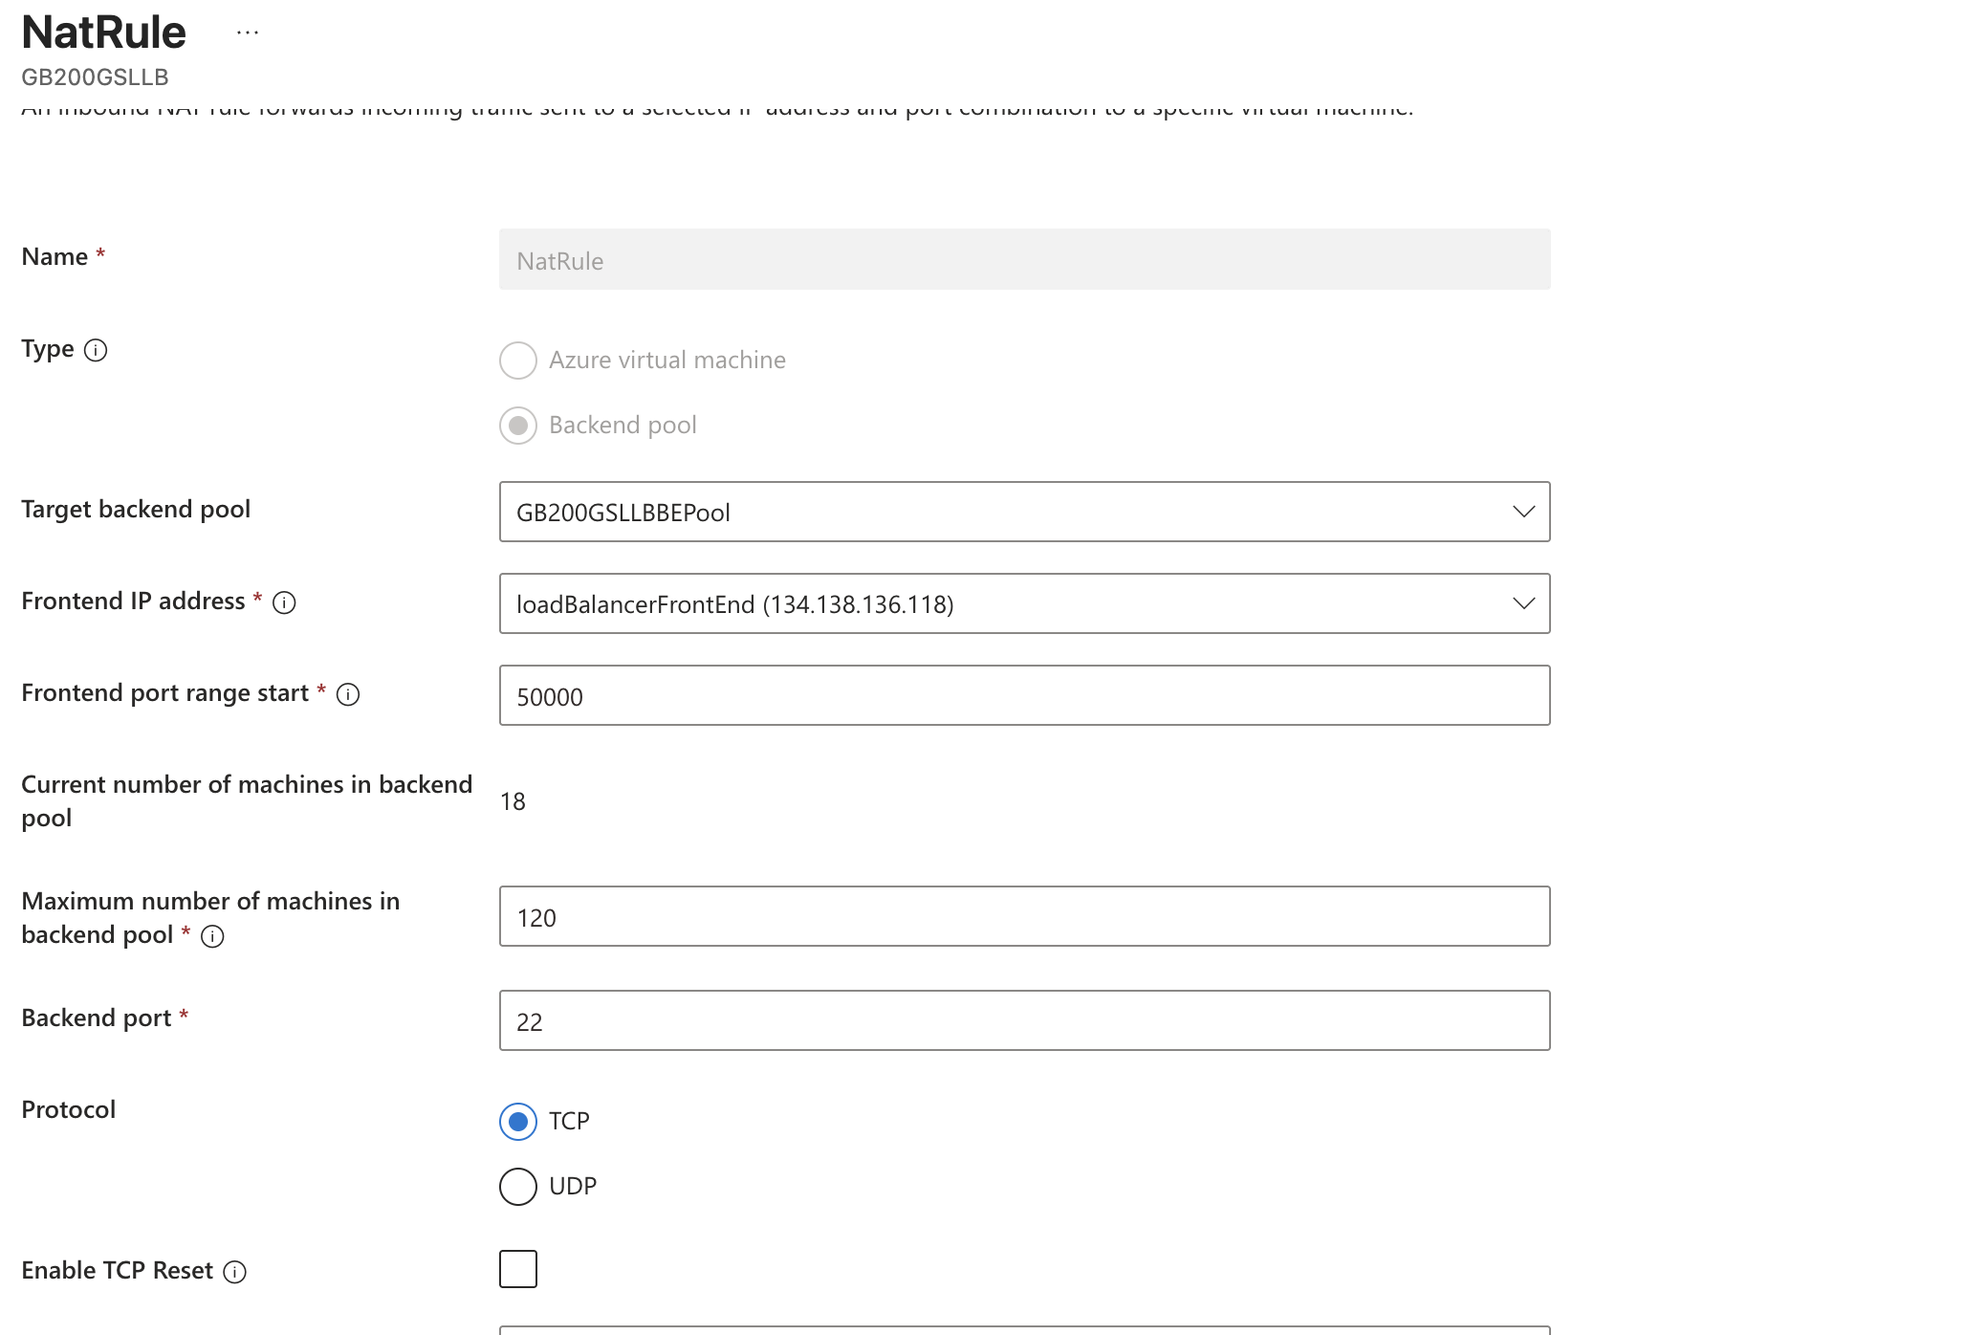Click the Frontend port range start field
1966x1335 pixels.
click(1023, 695)
